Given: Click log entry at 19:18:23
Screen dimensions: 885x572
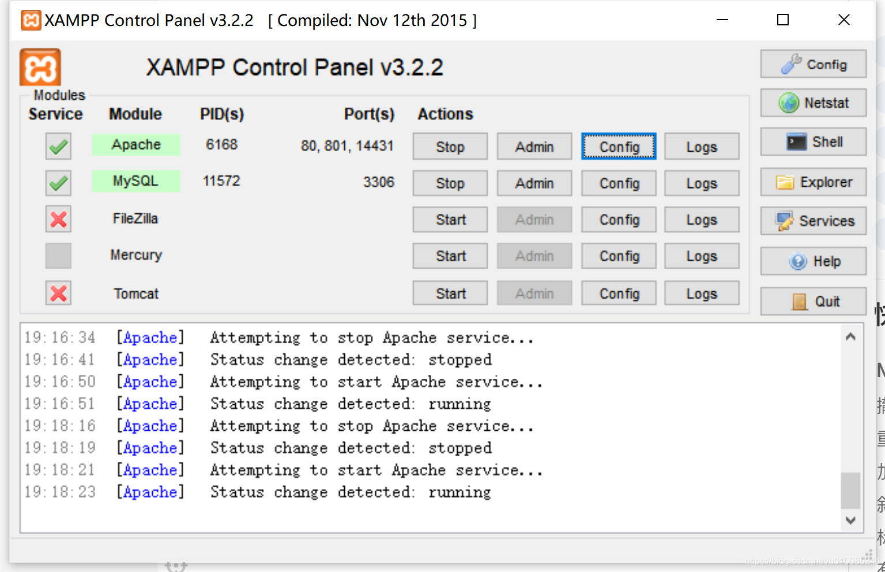Looking at the screenshot, I should [258, 492].
